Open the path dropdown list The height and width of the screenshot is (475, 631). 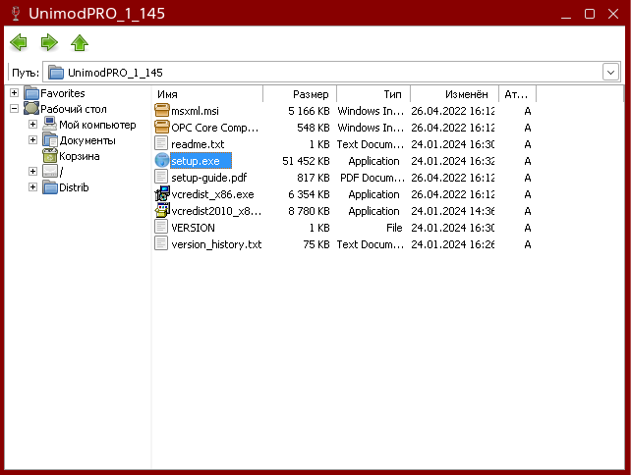pos(610,73)
